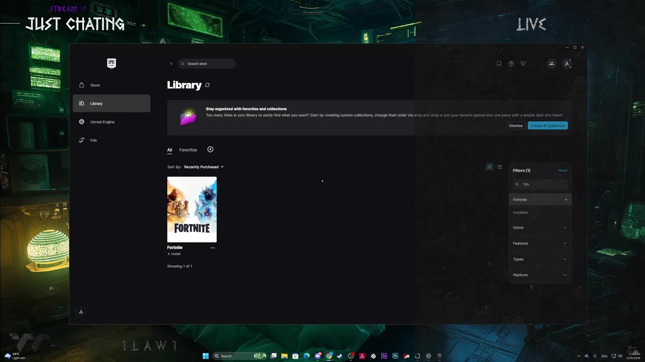Image resolution: width=645 pixels, height=362 pixels.
Task: Open the Friends icon
Action: pos(552,64)
